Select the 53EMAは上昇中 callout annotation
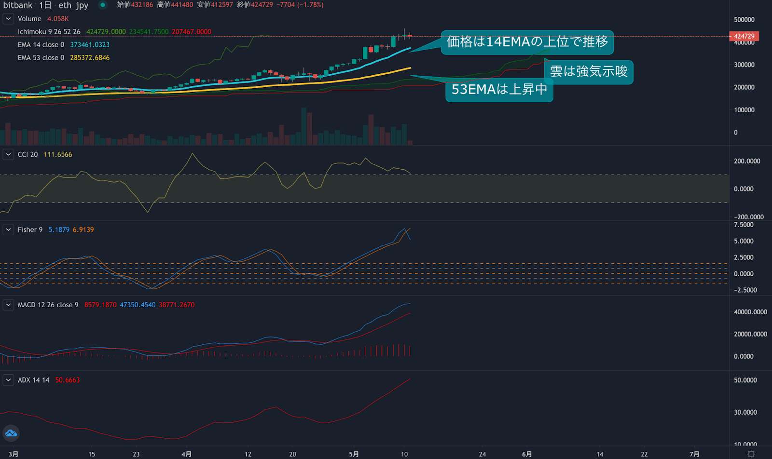This screenshot has height=459, width=772. (x=499, y=90)
